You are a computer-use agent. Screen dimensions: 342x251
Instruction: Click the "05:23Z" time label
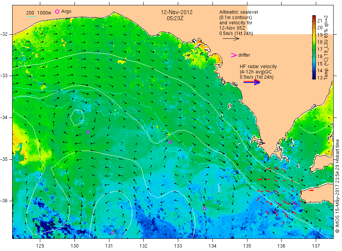(175, 18)
